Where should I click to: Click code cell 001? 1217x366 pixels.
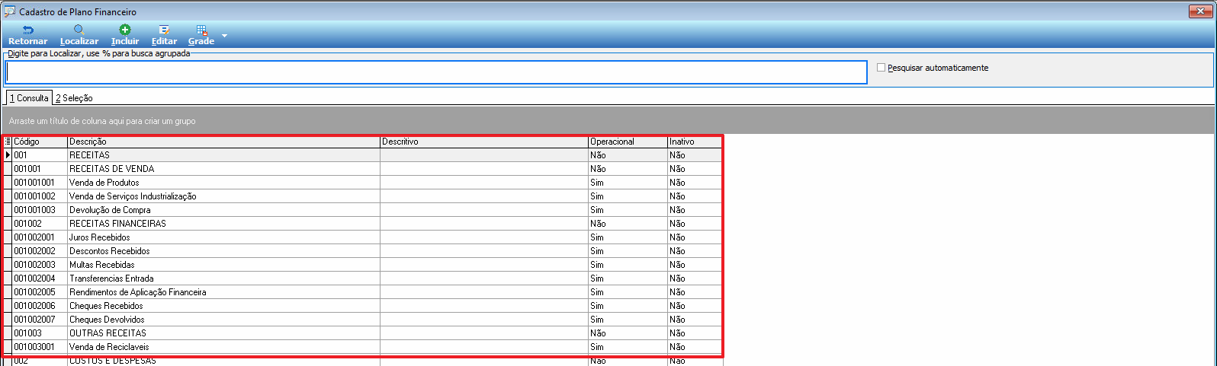40,155
